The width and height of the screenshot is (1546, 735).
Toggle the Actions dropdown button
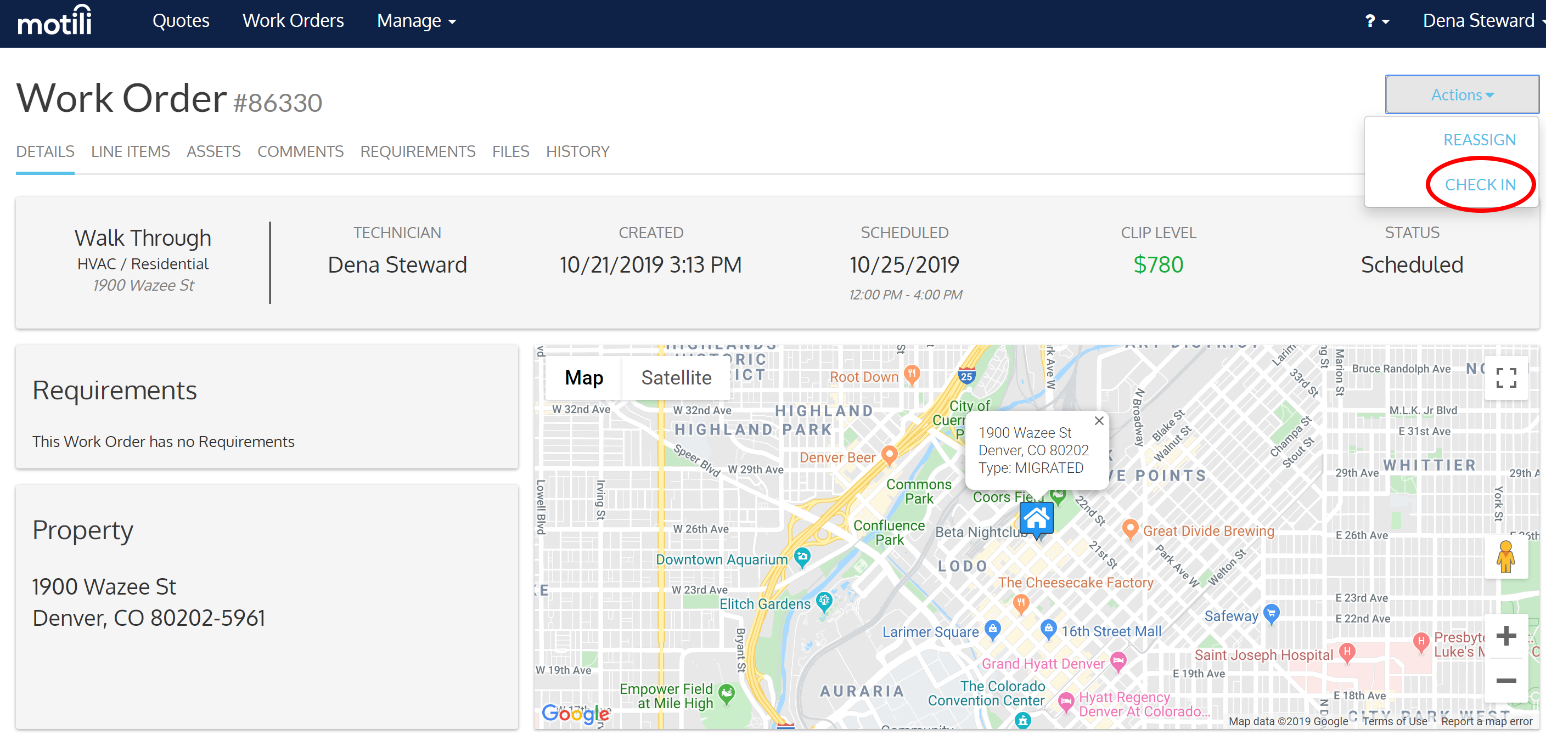click(x=1461, y=94)
